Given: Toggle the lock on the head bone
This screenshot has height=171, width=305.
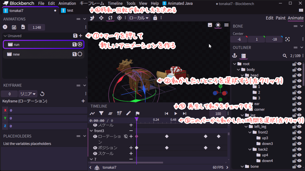Looking at the screenshot, I should 294,75.
